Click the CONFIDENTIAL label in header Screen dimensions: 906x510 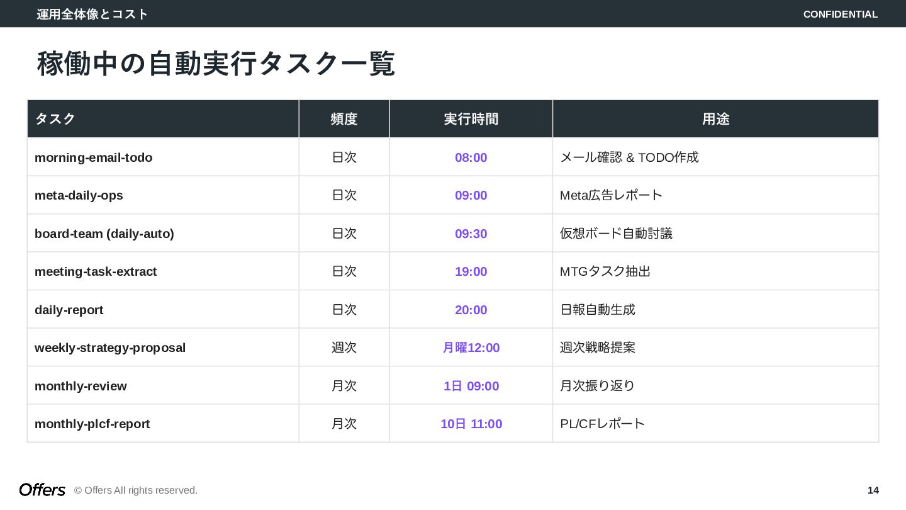click(x=840, y=14)
